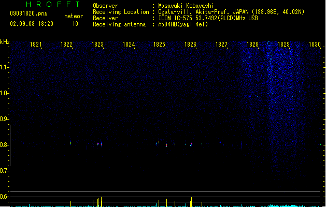Screen dimensions: 326x207
Task: Click the 1822 time axis marker
Action: click(x=66, y=45)
